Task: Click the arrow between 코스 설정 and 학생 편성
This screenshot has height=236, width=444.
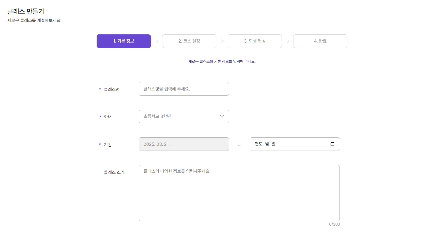Action: pos(222,41)
